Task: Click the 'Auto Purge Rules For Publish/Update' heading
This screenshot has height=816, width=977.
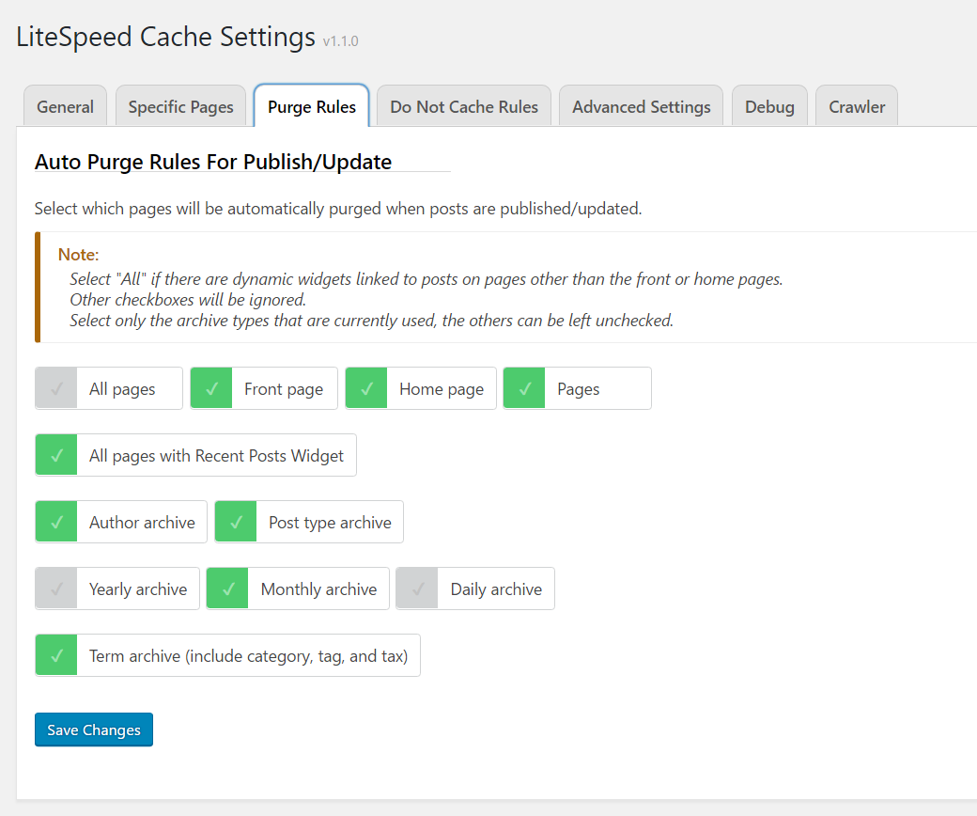Action: [x=213, y=162]
